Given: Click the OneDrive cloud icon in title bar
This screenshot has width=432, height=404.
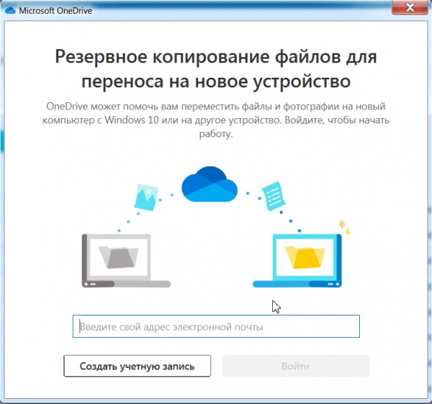Looking at the screenshot, I should 10,12.
